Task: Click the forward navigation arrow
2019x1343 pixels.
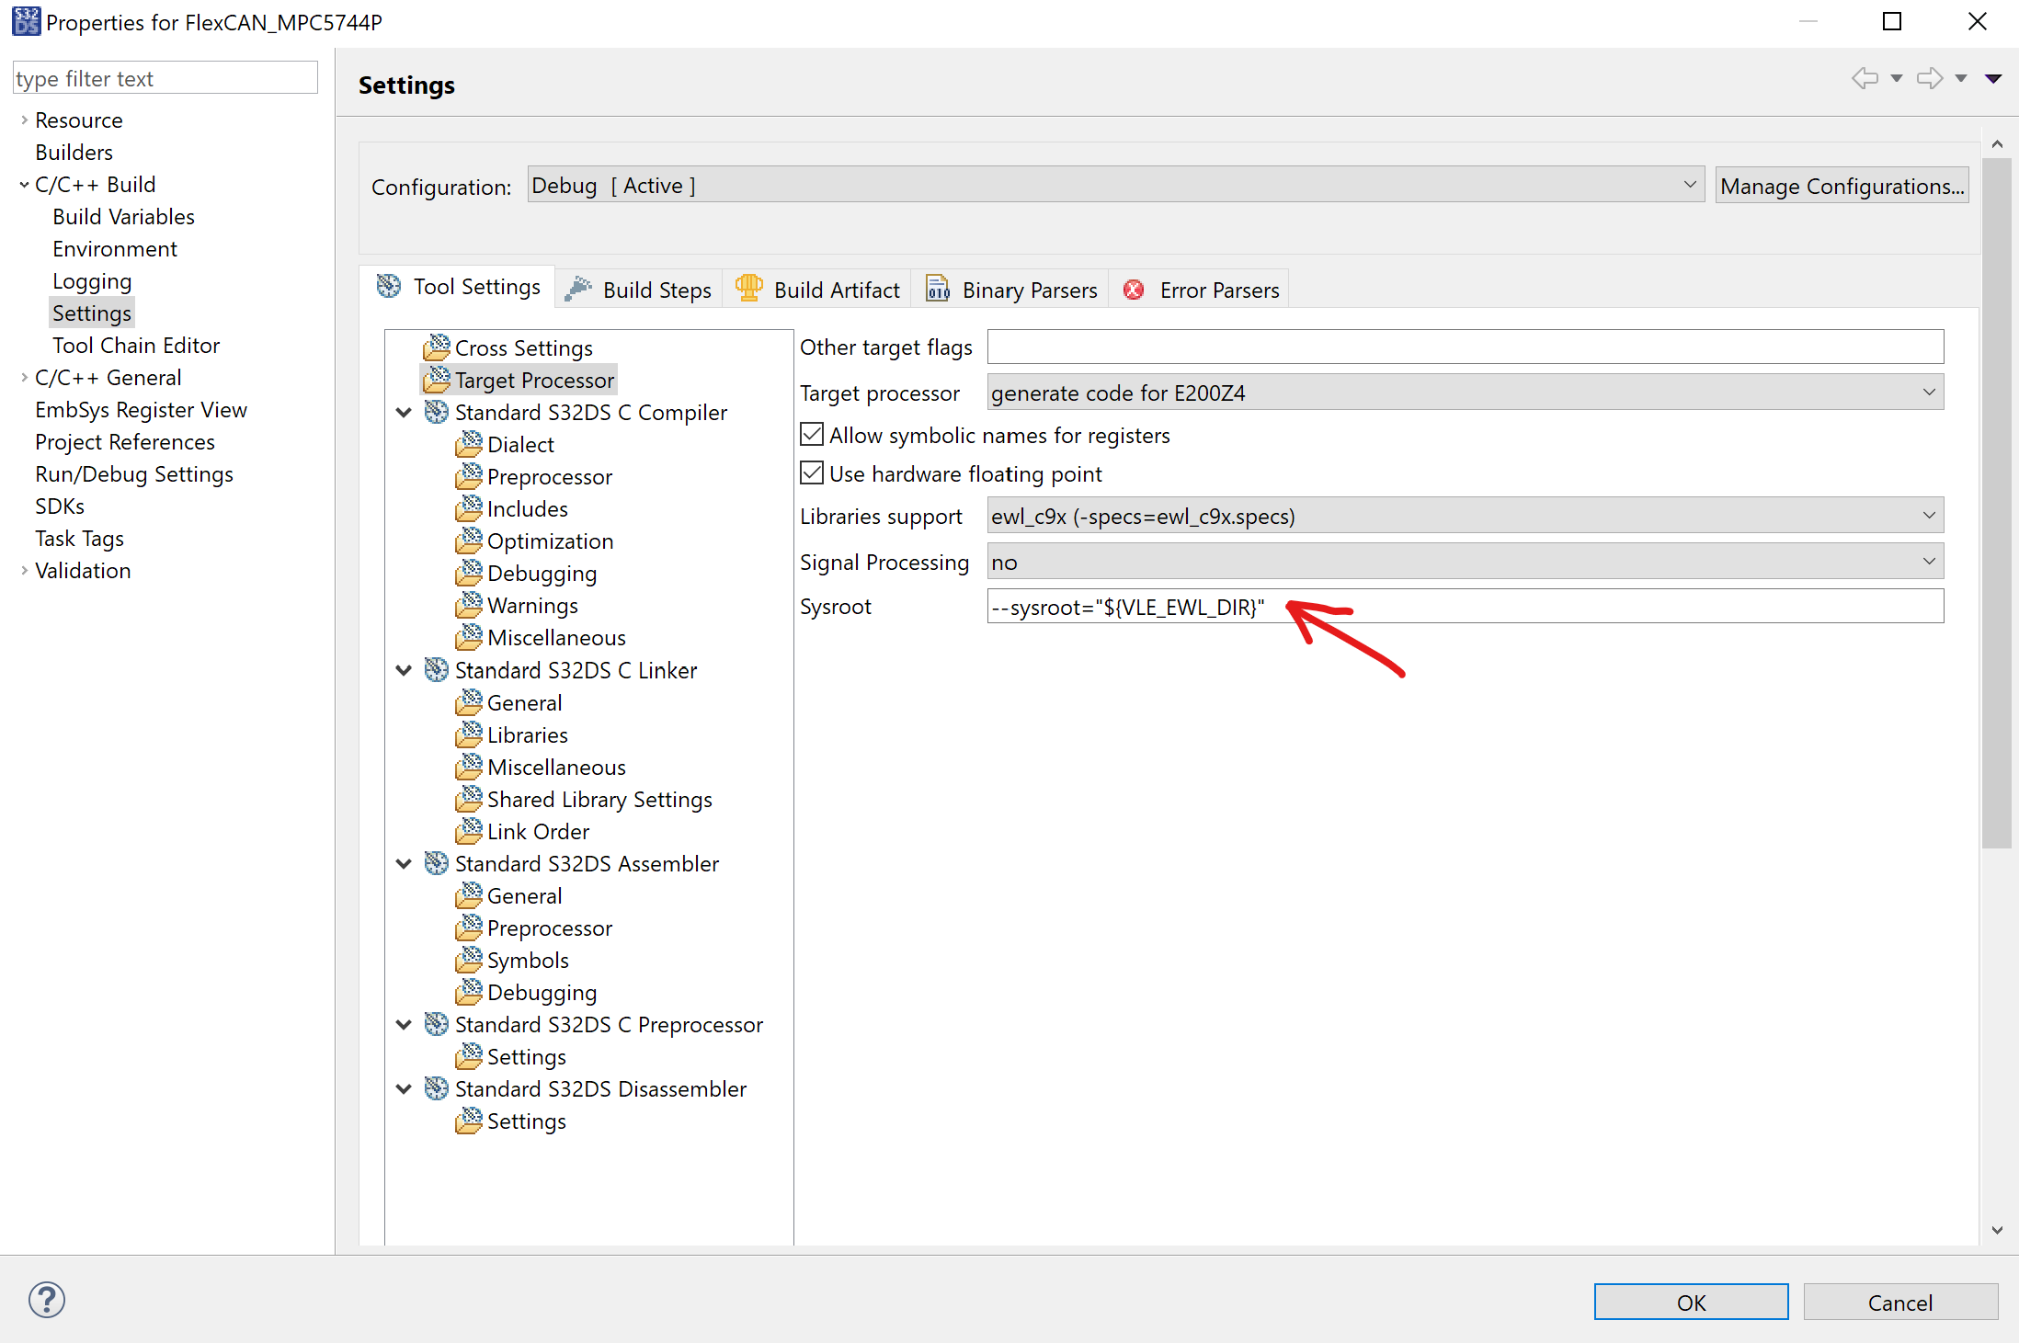Action: [1930, 77]
